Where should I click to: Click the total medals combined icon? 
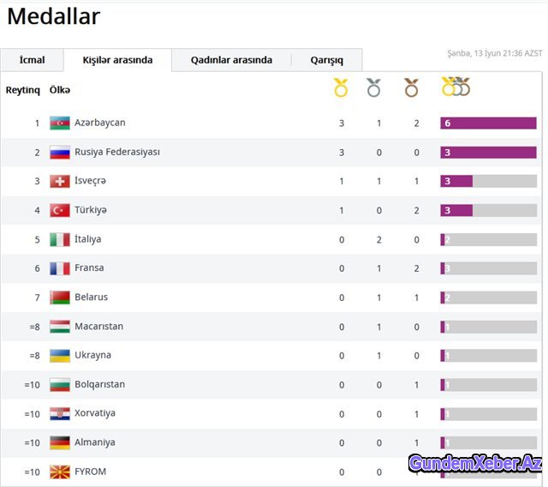click(456, 87)
